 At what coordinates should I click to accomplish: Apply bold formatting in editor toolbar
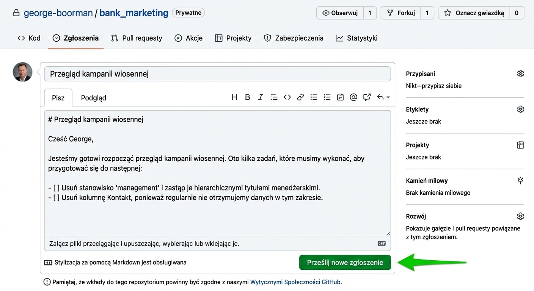coord(248,97)
